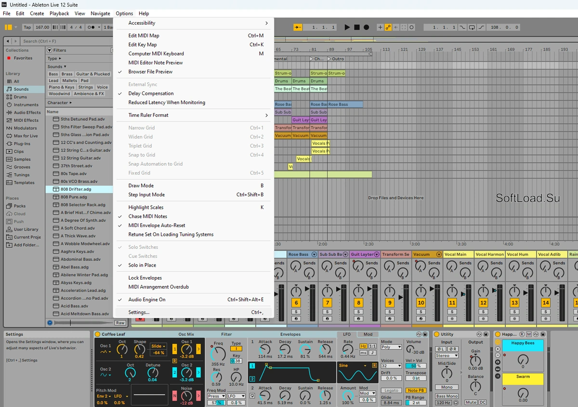Toggle the Follow playback button
This screenshot has height=407, width=578.
298,27
